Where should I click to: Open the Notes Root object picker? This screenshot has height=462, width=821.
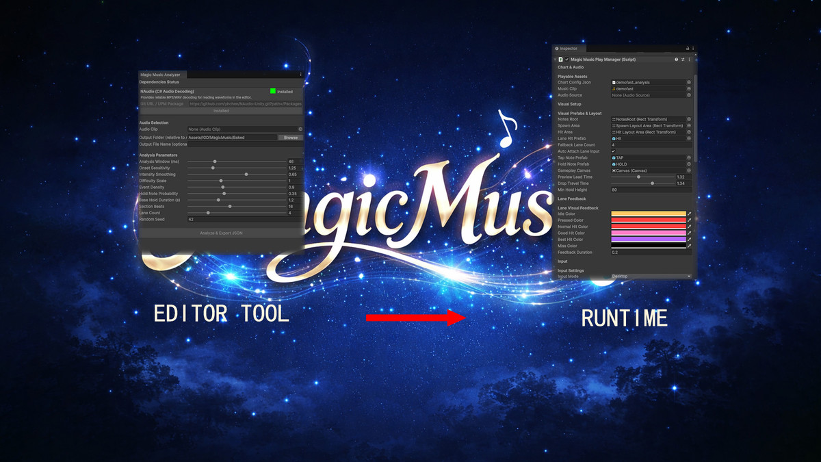689,119
